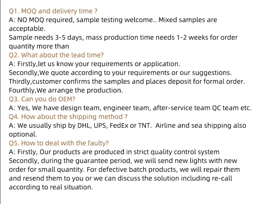Click the 'Q5. How to deal with the faulty?' heading
The image size is (275, 204).
59,143
